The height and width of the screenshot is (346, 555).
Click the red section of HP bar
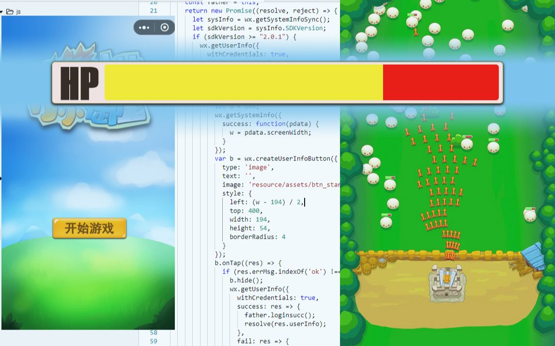(440, 83)
